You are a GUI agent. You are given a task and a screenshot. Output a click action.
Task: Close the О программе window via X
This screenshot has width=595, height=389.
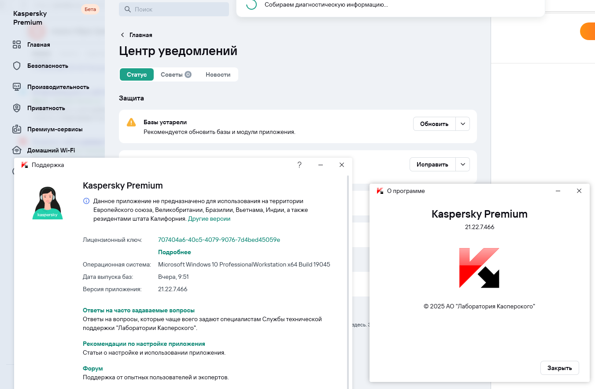click(579, 191)
